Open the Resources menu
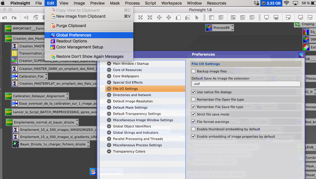This screenshot has width=316, height=179. pos(216,3)
